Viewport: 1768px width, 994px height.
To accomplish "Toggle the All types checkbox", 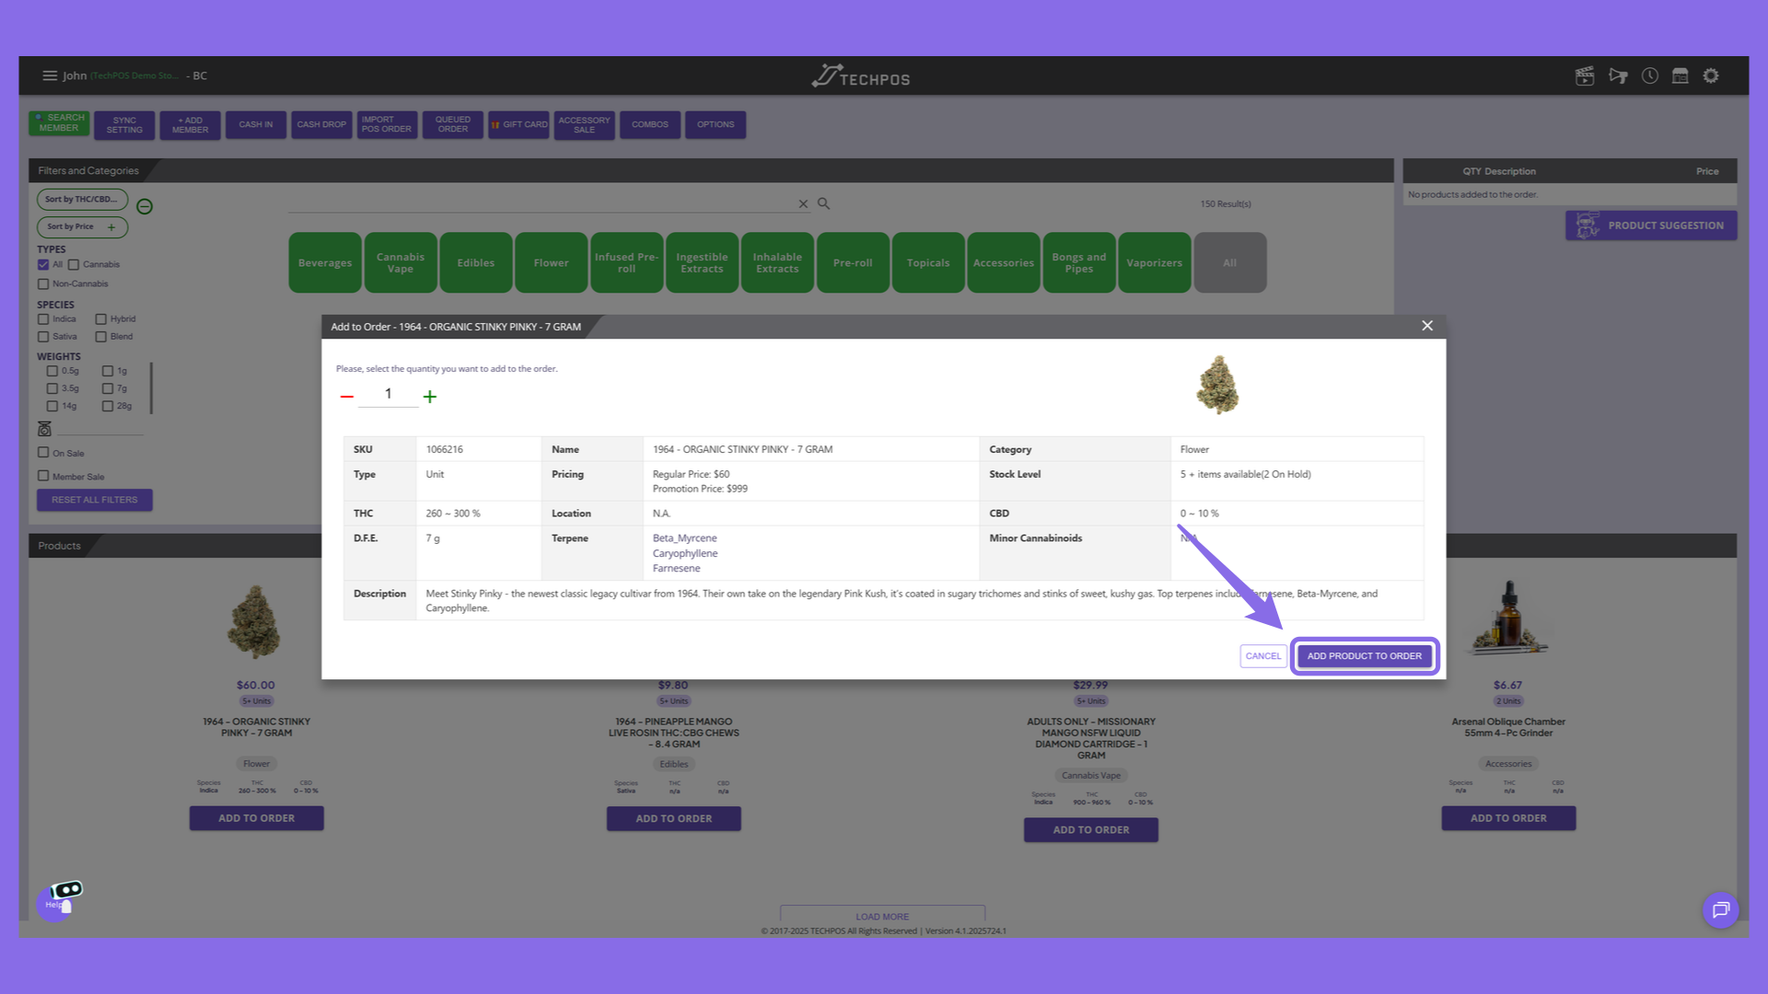I will pos(43,265).
